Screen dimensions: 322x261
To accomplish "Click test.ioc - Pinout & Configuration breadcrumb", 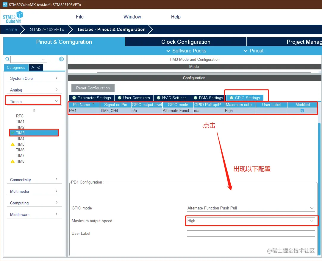I will point(112,29).
